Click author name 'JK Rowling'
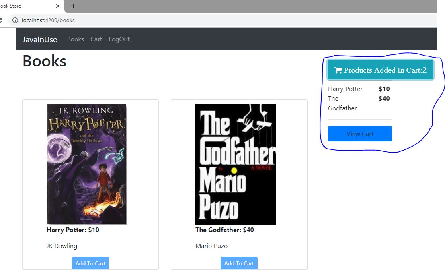The width and height of the screenshot is (445, 275). click(x=62, y=246)
